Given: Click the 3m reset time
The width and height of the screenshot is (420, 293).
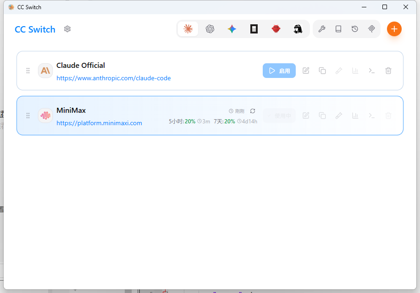Looking at the screenshot, I should [204, 122].
